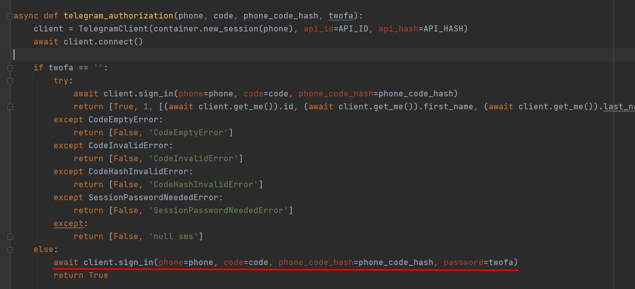The height and width of the screenshot is (289, 635).
Task: Click the 'CodeHashInvalidError' string literal
Action: 203,185
